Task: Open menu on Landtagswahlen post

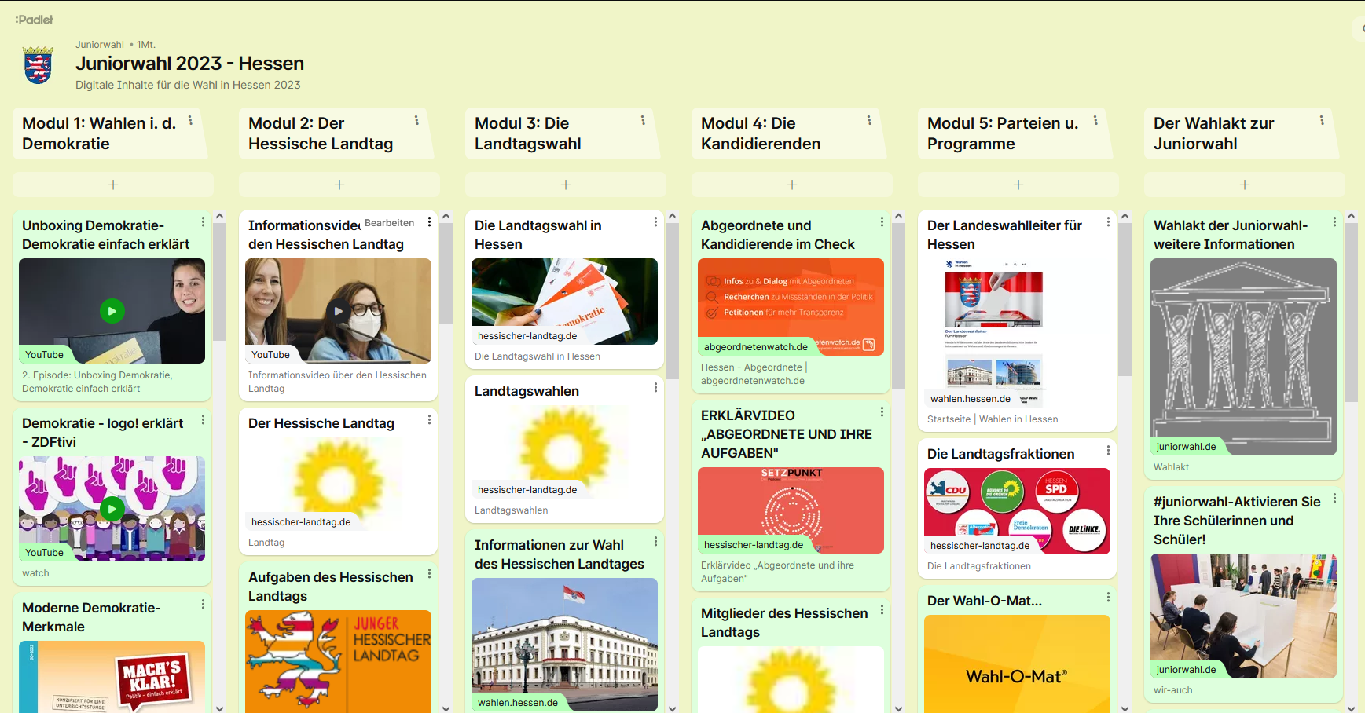Action: tap(655, 388)
